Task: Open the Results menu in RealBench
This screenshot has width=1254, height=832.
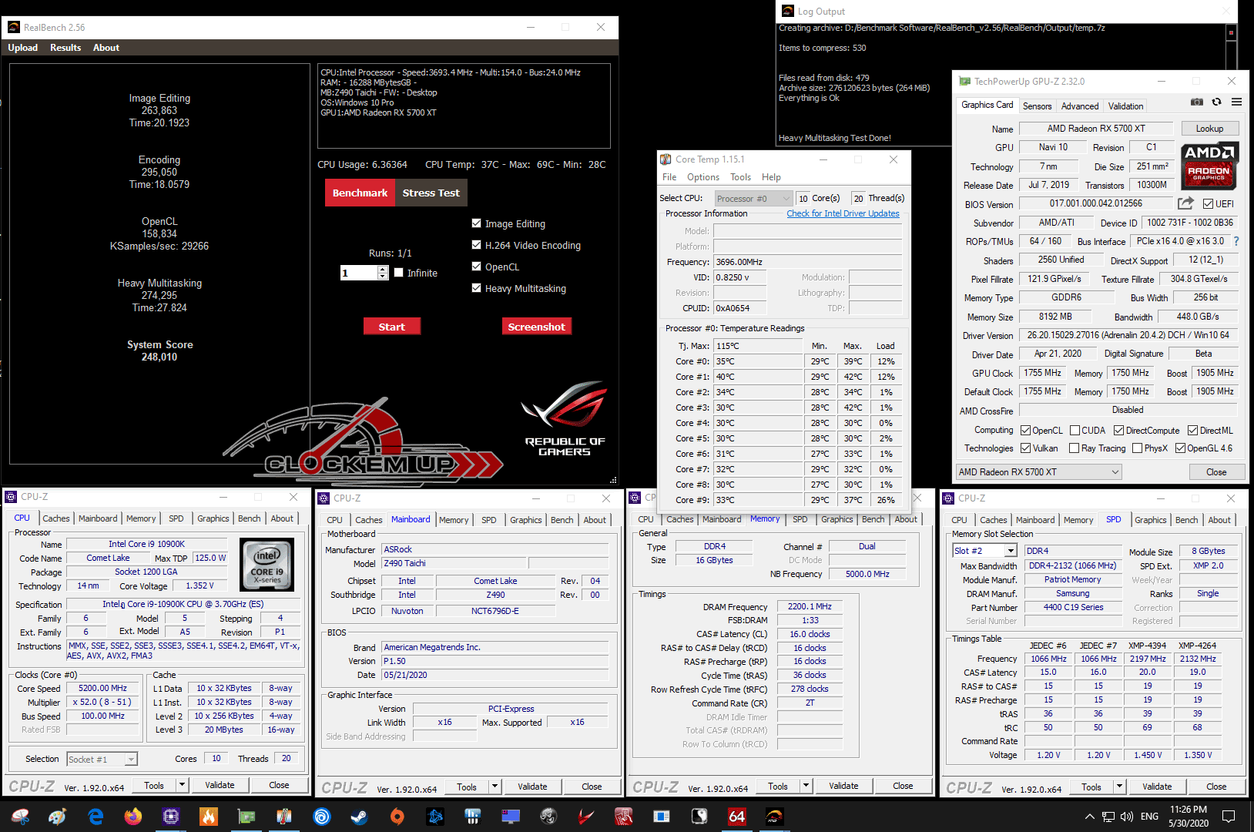Action: (x=65, y=48)
